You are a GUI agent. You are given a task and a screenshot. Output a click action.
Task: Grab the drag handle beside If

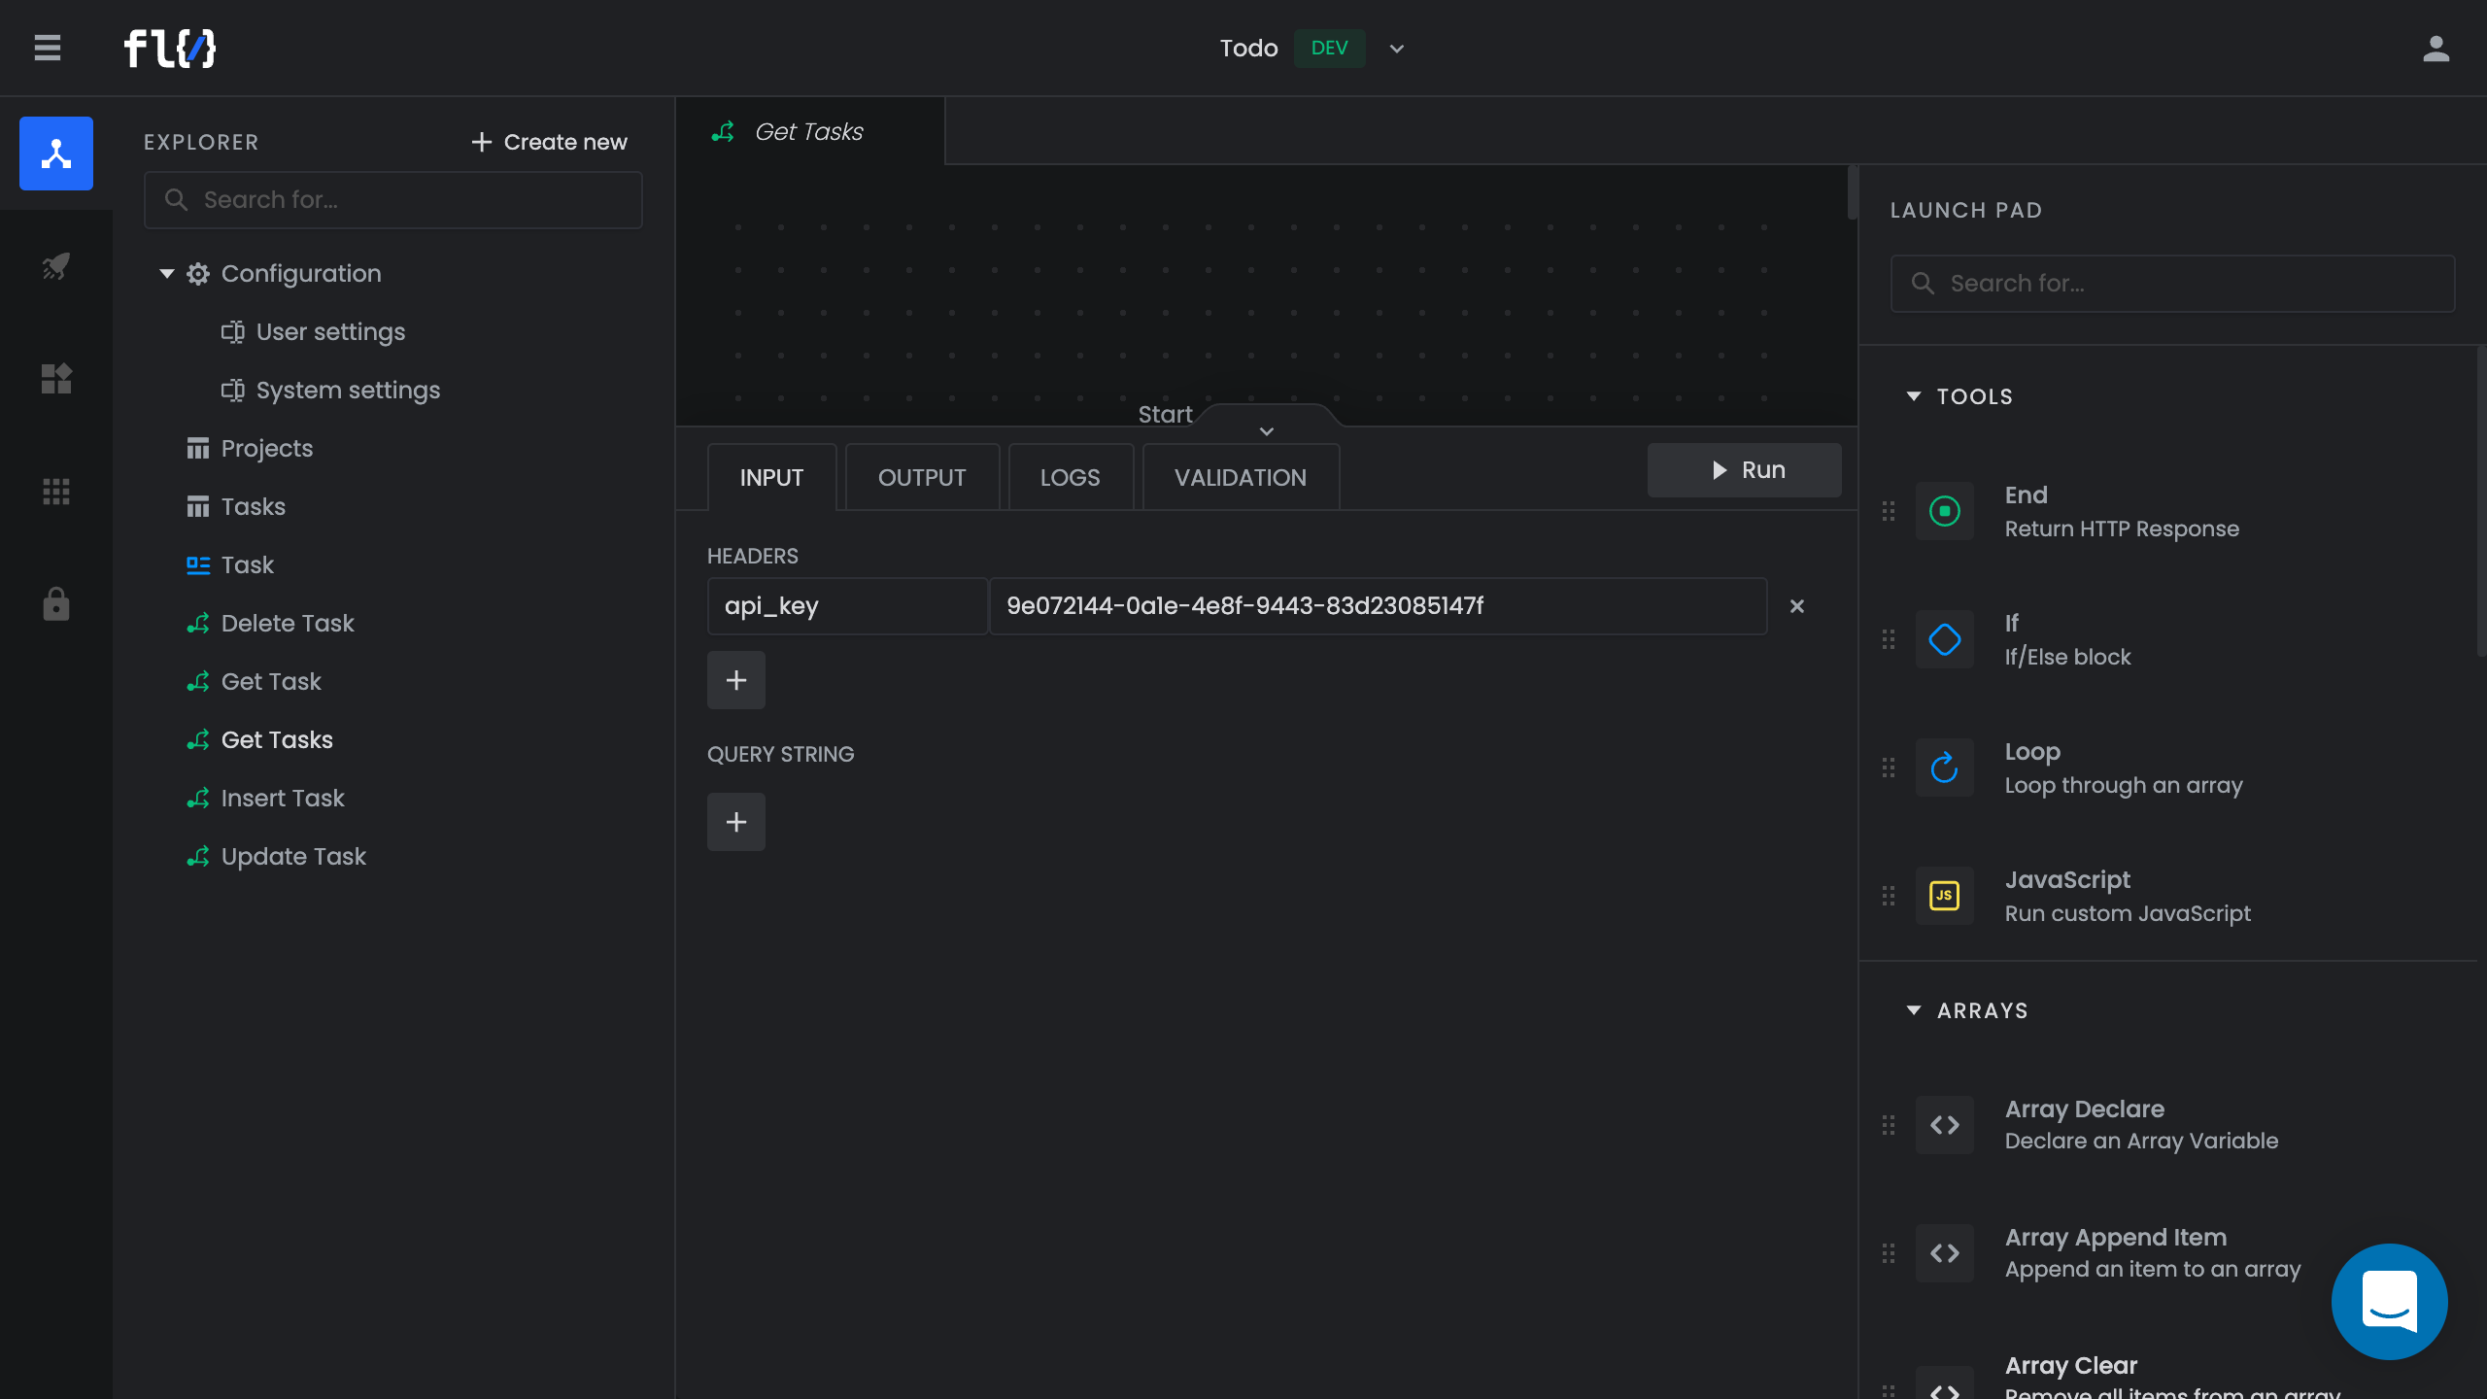[x=1889, y=639]
